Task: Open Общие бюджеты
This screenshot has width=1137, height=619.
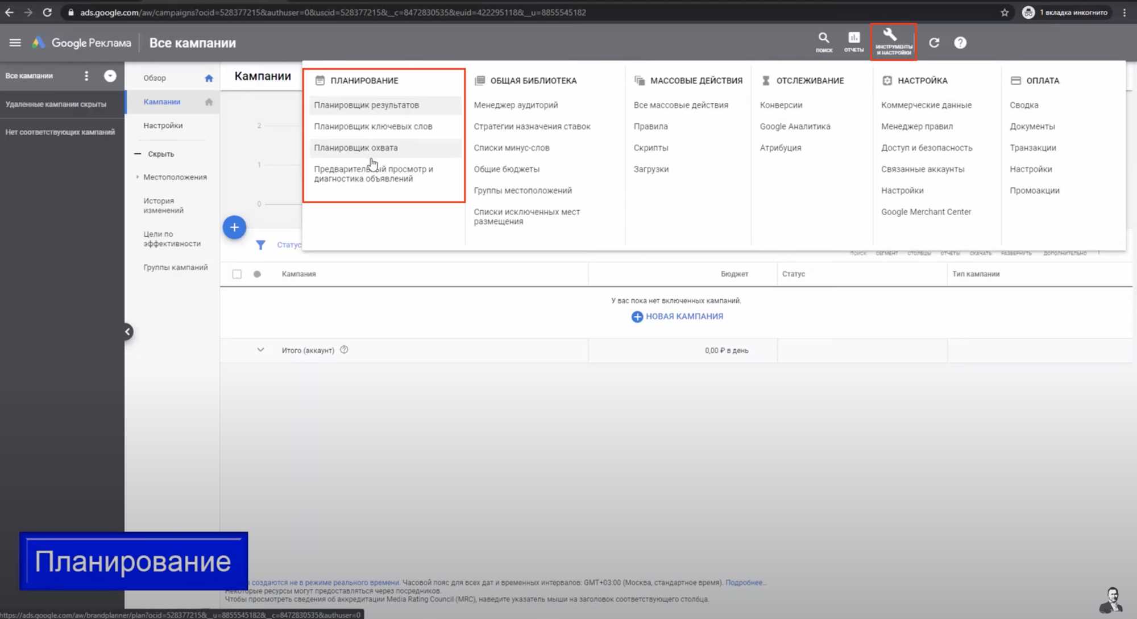Action: (x=507, y=169)
